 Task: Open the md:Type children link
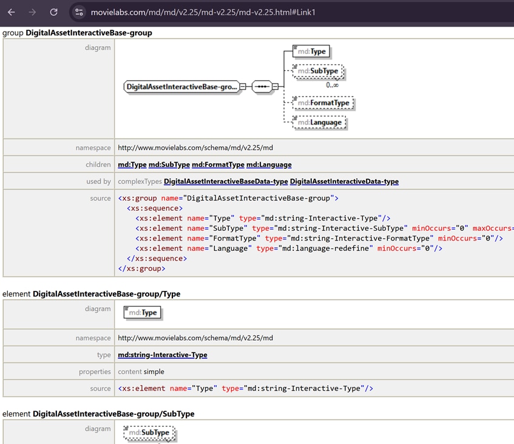coord(132,165)
